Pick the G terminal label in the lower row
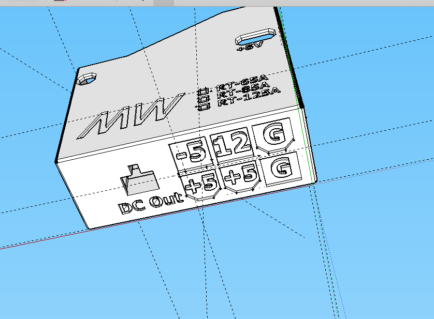Viewport: 434px width, 319px height. [x=282, y=169]
